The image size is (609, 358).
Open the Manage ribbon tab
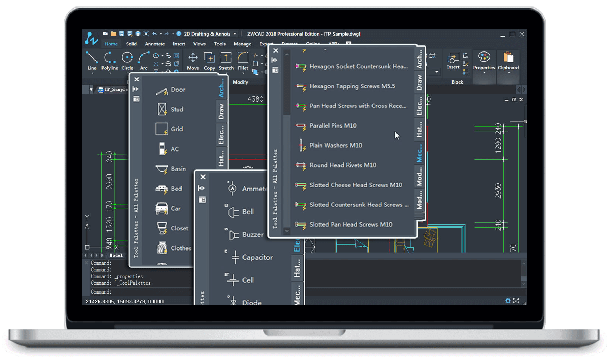point(242,44)
